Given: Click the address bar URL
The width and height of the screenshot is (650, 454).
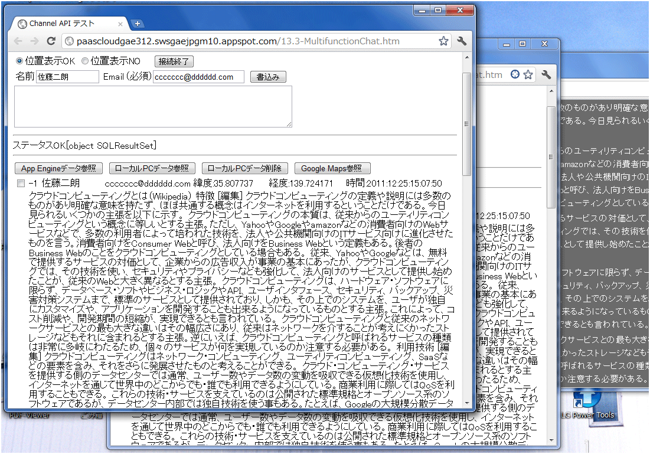Looking at the screenshot, I should click(x=238, y=41).
